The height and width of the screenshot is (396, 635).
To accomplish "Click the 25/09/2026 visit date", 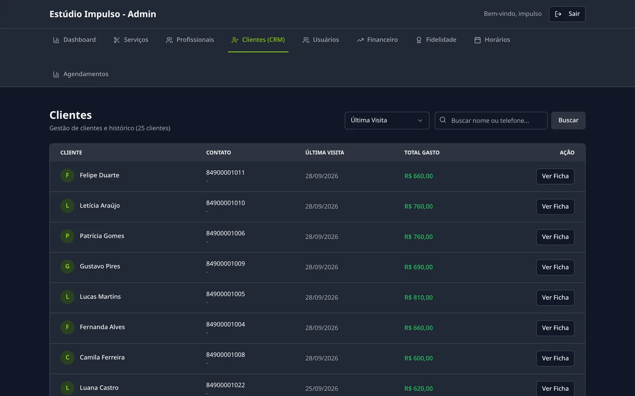I will tap(322, 389).
